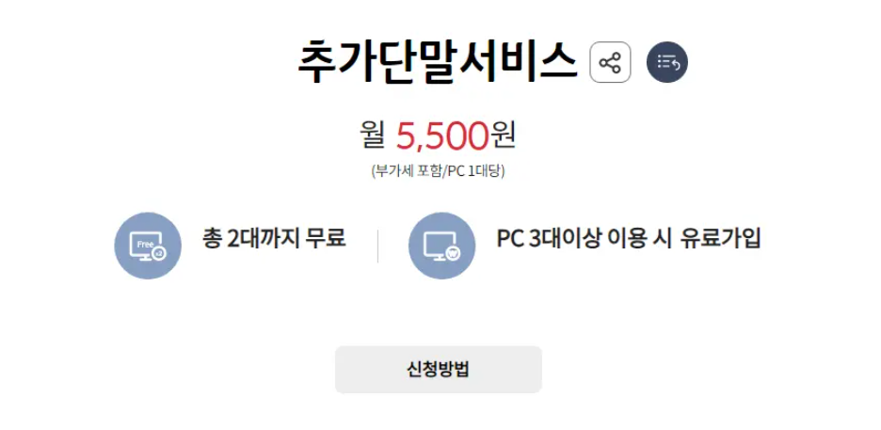Image resolution: width=881 pixels, height=430 pixels.
Task: Select the red 5,500 price figure
Action: click(441, 136)
